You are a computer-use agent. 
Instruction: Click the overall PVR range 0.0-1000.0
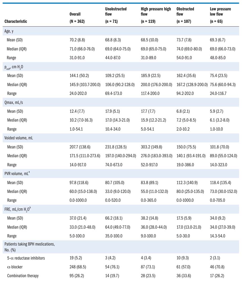click(x=80, y=200)
